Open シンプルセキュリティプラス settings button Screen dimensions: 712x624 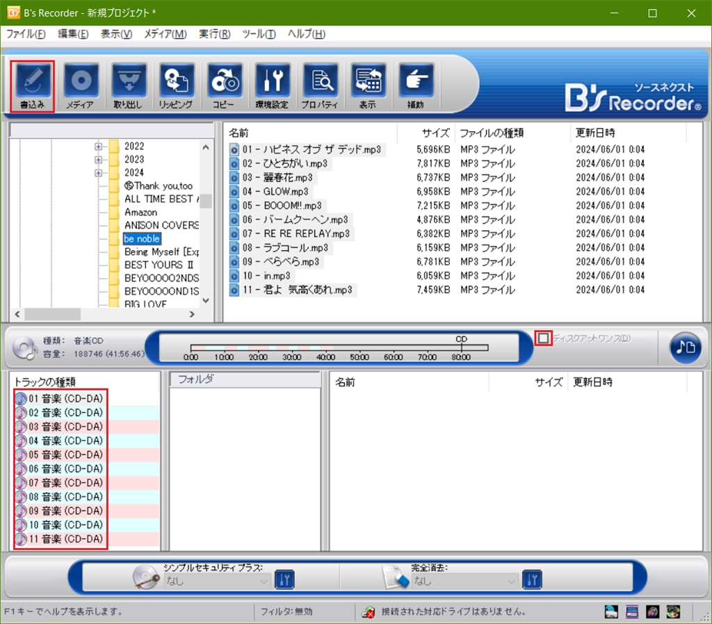coord(284,580)
